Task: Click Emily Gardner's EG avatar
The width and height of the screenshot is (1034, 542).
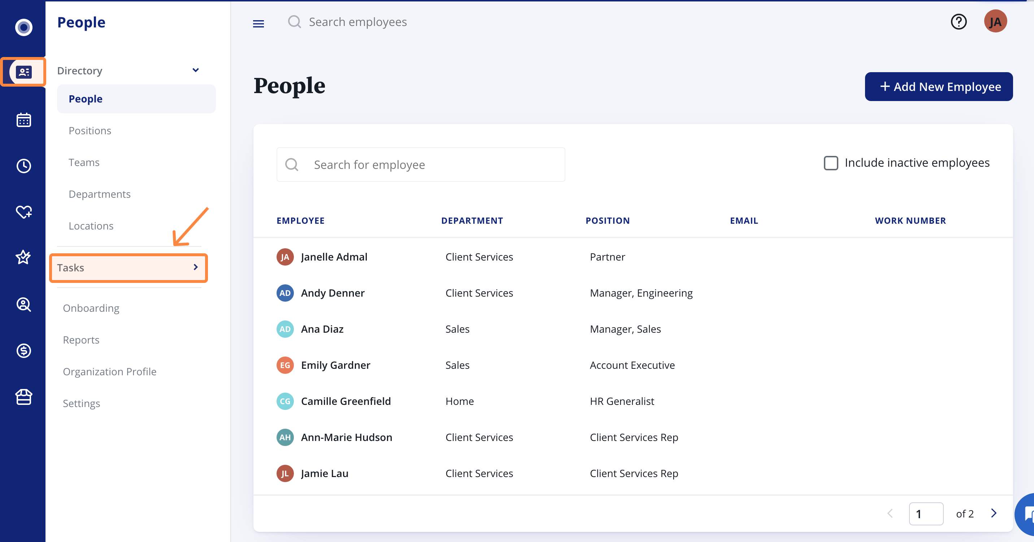Action: click(x=285, y=366)
